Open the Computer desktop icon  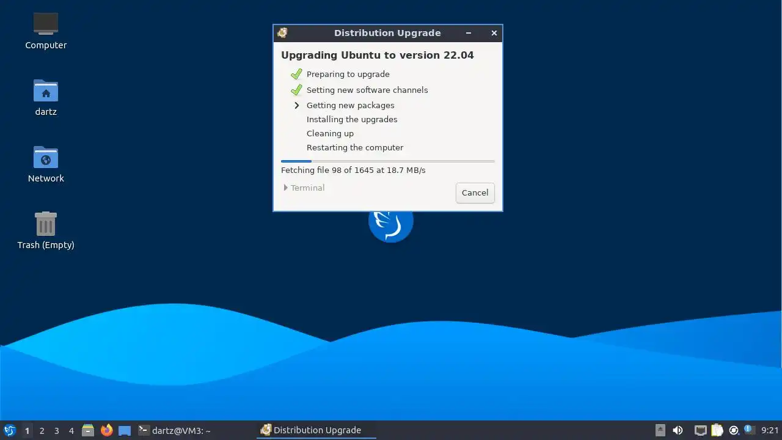point(46,31)
